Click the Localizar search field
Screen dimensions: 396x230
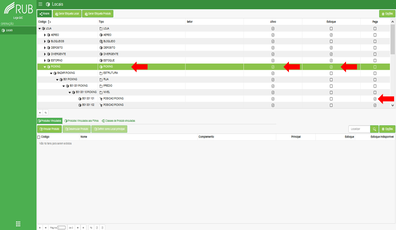point(359,129)
